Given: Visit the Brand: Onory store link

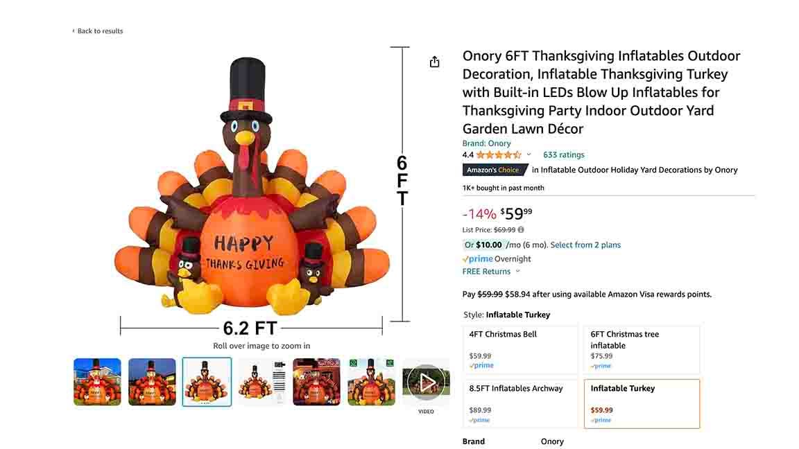Looking at the screenshot, I should pos(486,143).
